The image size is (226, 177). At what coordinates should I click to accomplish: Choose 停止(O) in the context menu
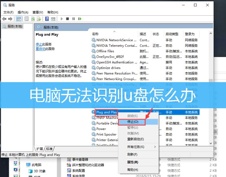pos(133,122)
